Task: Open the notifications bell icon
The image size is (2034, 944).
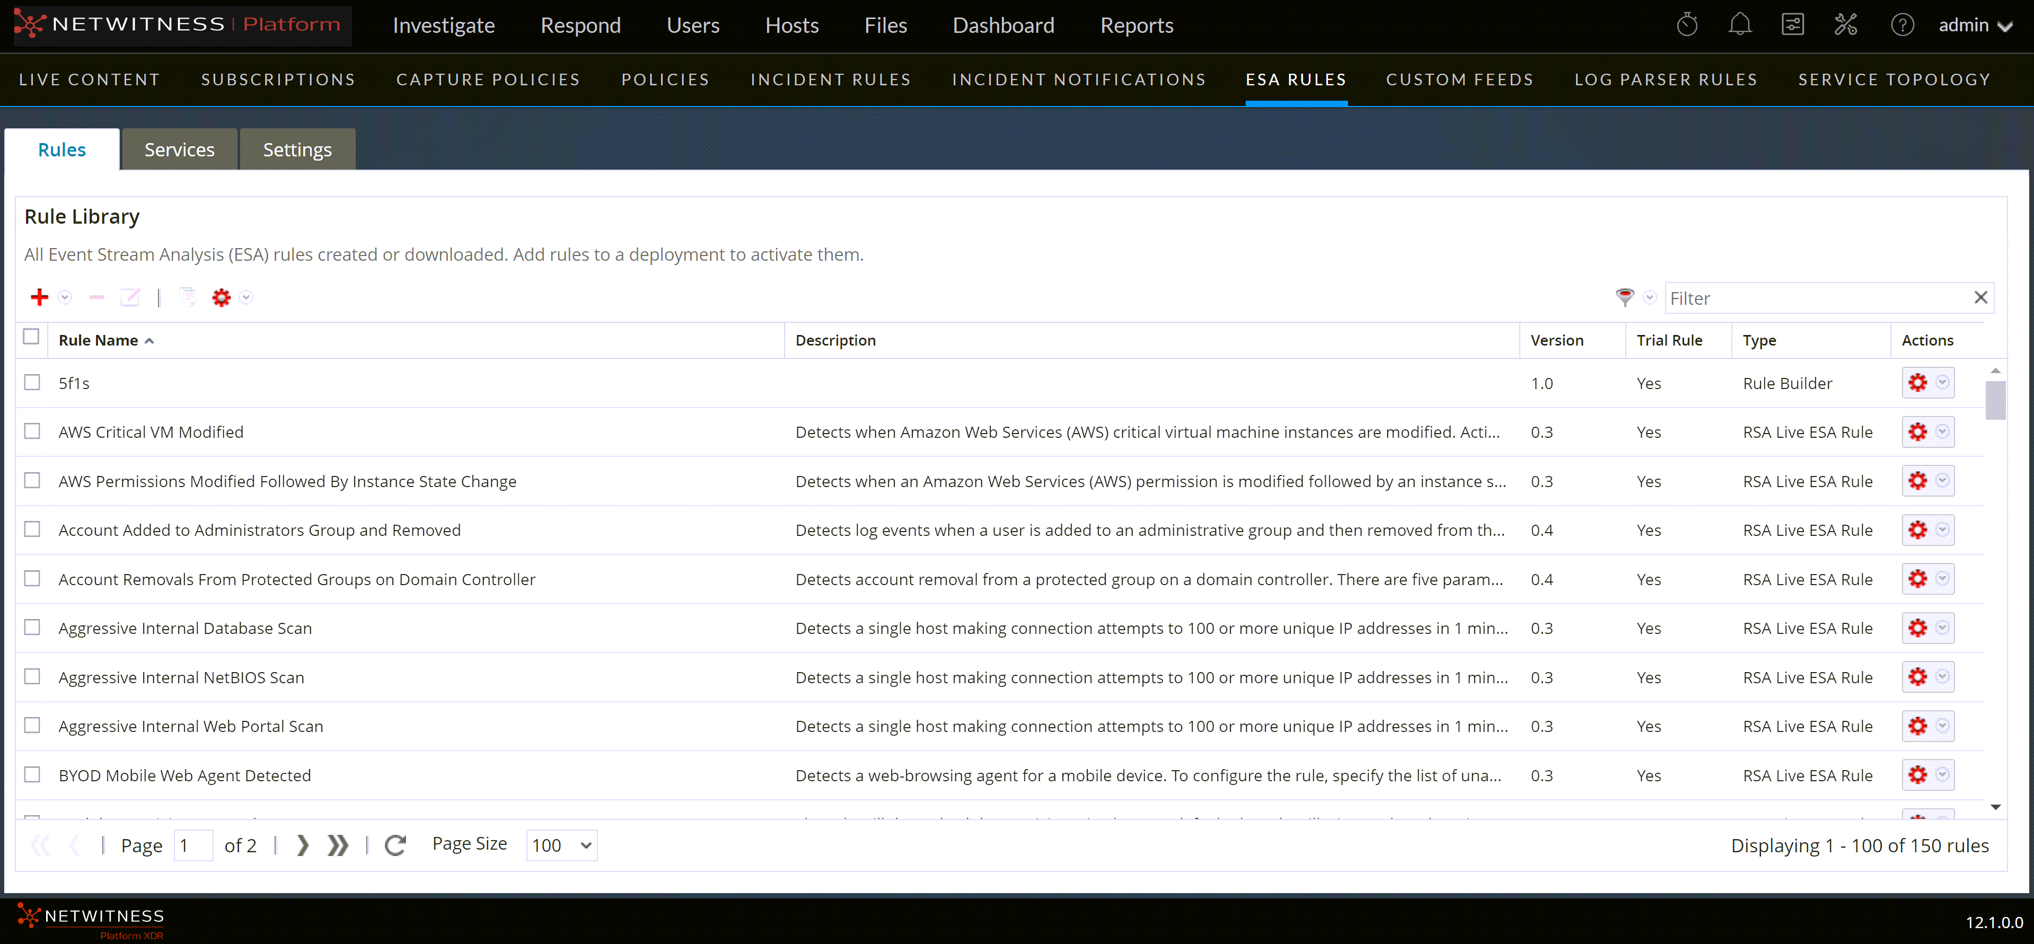Action: 1739,25
